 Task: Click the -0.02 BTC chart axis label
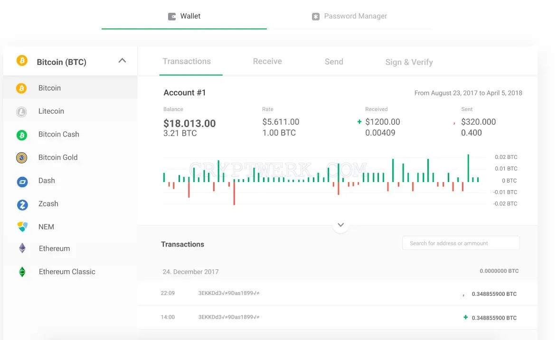(505, 204)
